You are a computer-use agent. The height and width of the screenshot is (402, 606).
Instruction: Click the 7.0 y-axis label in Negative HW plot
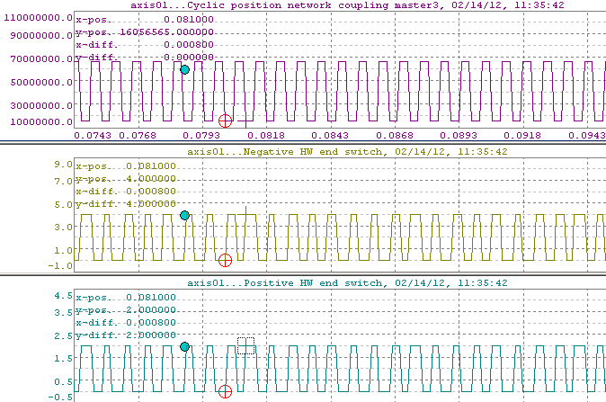63,182
